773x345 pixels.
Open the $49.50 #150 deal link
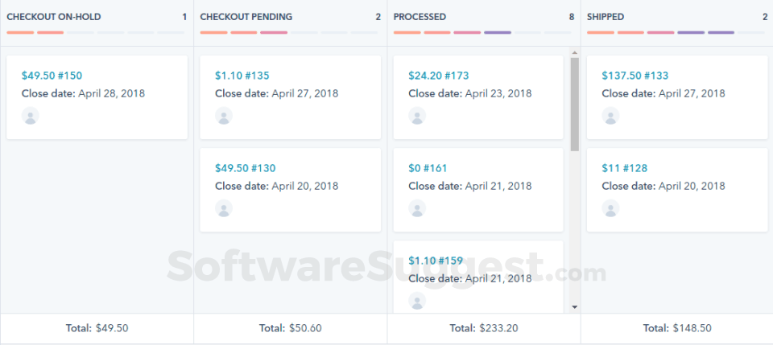[x=52, y=76]
